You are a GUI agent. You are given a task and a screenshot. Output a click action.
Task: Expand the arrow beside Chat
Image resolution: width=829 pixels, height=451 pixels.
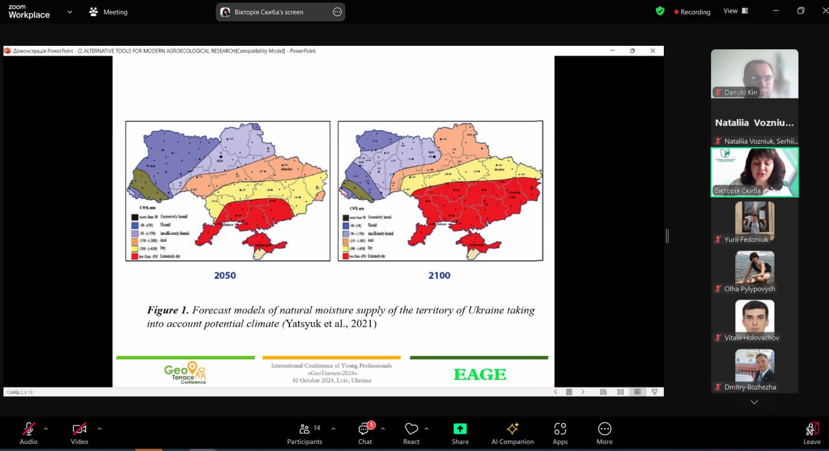click(x=383, y=428)
